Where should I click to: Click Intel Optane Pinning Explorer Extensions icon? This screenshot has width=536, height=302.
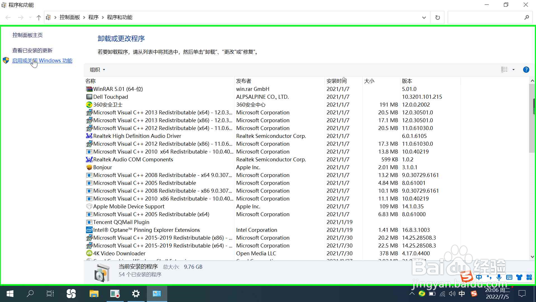click(x=89, y=230)
